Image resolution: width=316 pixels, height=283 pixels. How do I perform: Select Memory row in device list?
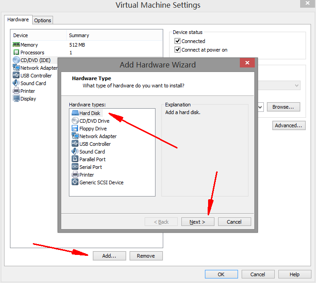point(87,45)
